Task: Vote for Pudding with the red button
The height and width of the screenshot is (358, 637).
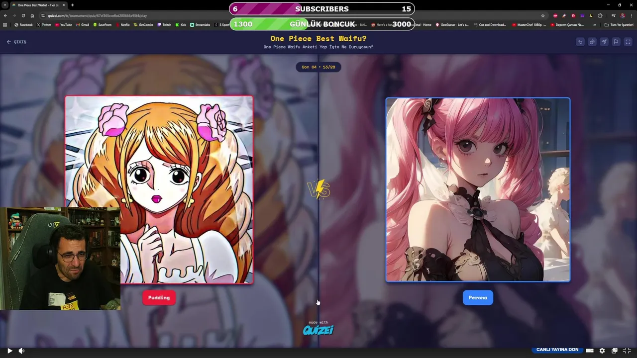Action: click(x=159, y=297)
